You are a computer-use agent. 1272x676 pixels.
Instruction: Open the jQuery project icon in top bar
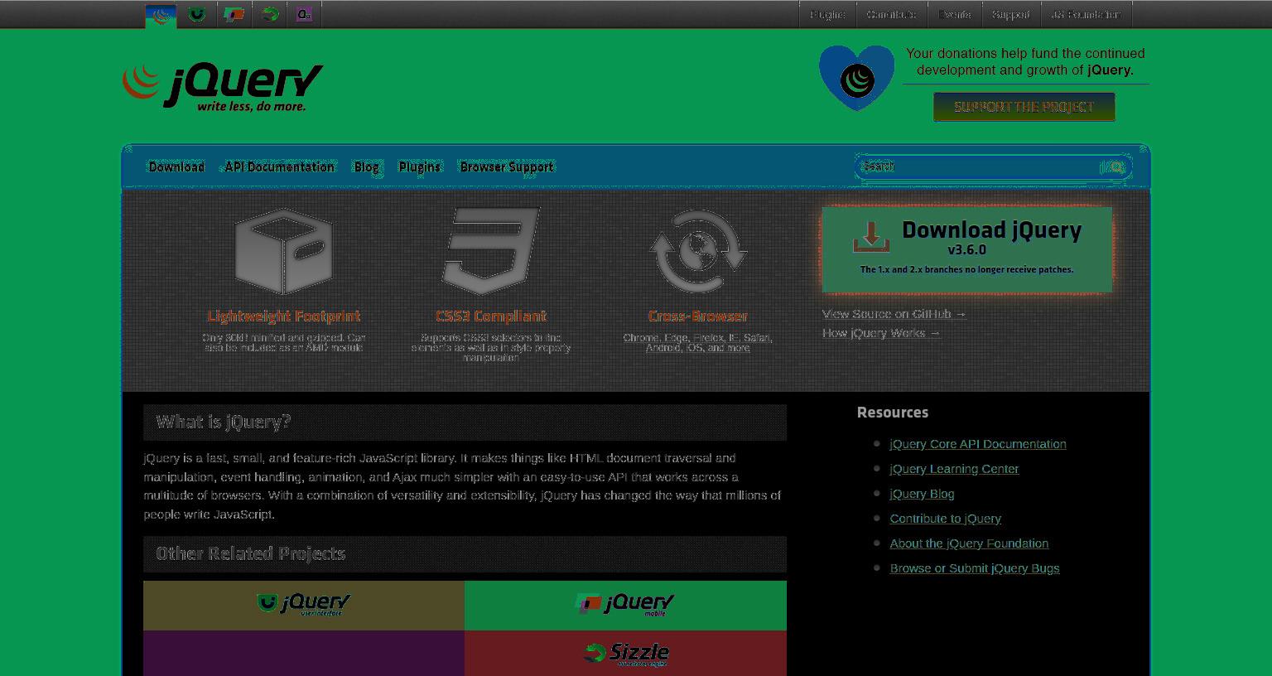point(161,15)
